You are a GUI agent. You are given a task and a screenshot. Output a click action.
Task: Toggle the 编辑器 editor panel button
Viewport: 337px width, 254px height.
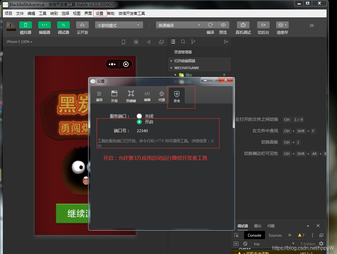coord(45,25)
